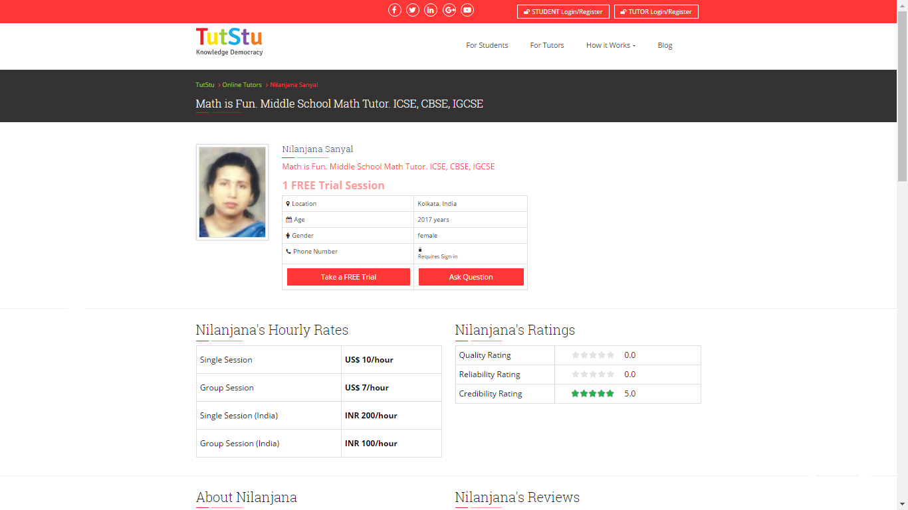Click the TutStu logo
908x510 pixels.
coord(229,41)
